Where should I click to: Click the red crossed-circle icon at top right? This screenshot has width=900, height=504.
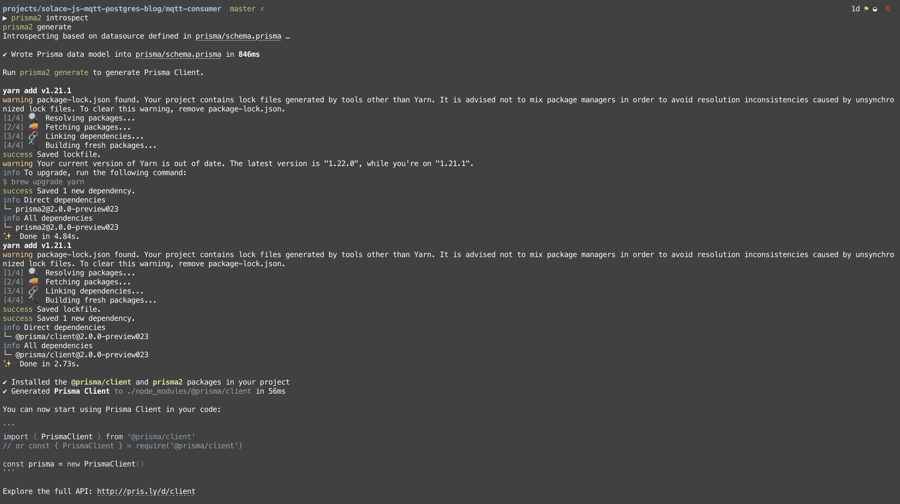coord(888,9)
